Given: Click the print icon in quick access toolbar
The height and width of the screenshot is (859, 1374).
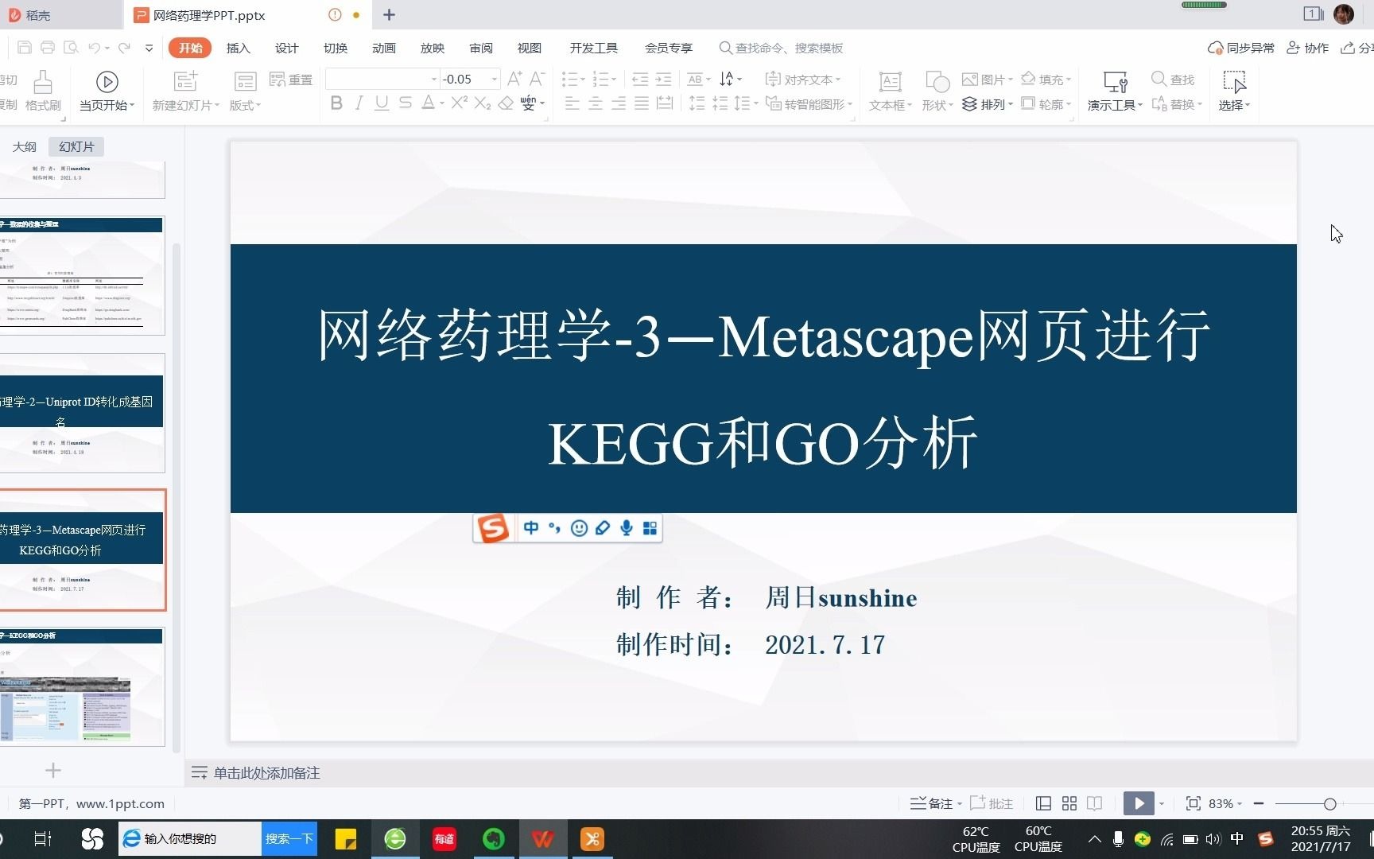Looking at the screenshot, I should coord(48,48).
